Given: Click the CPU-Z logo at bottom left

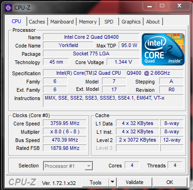Looking at the screenshot, I should click(22, 182).
